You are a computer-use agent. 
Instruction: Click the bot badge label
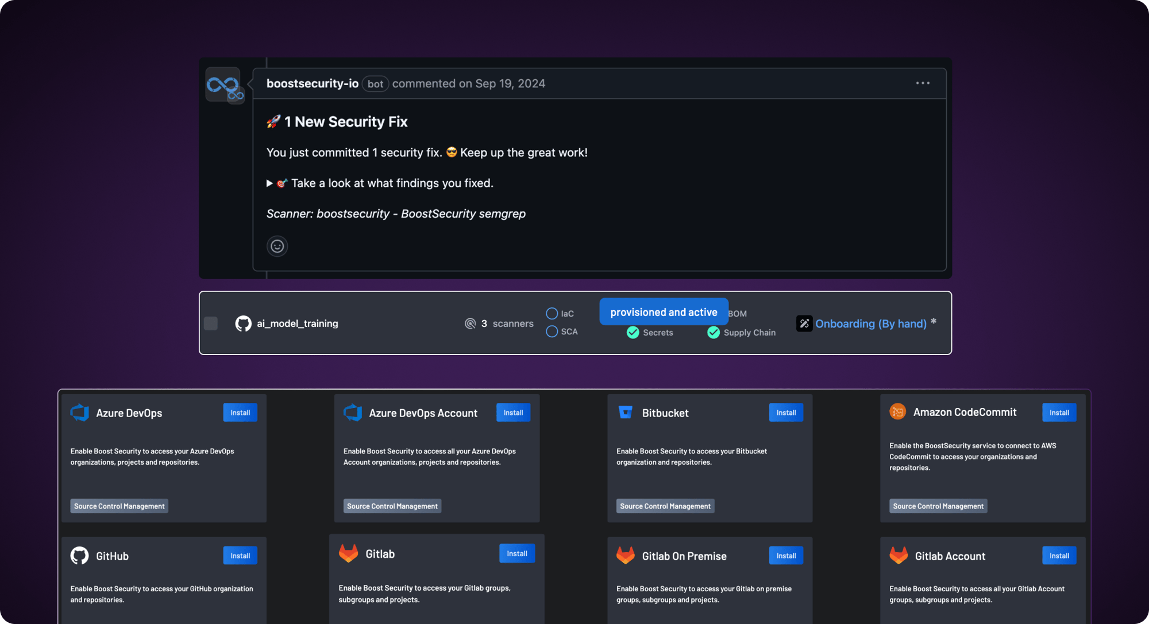375,84
